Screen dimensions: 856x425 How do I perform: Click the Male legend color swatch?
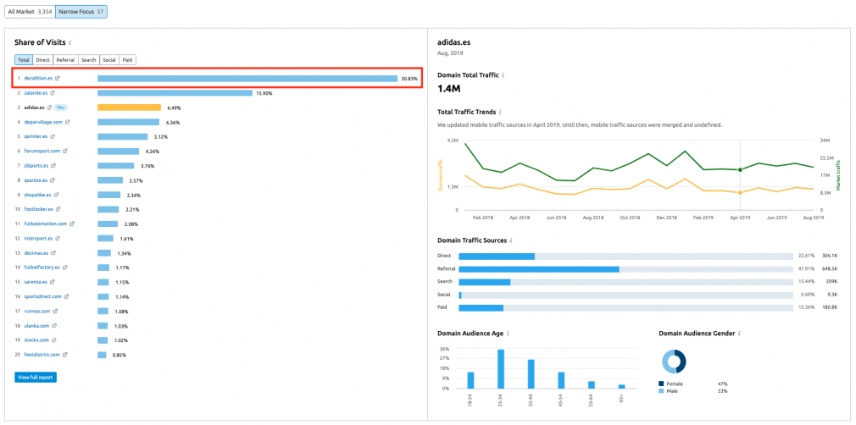(662, 390)
